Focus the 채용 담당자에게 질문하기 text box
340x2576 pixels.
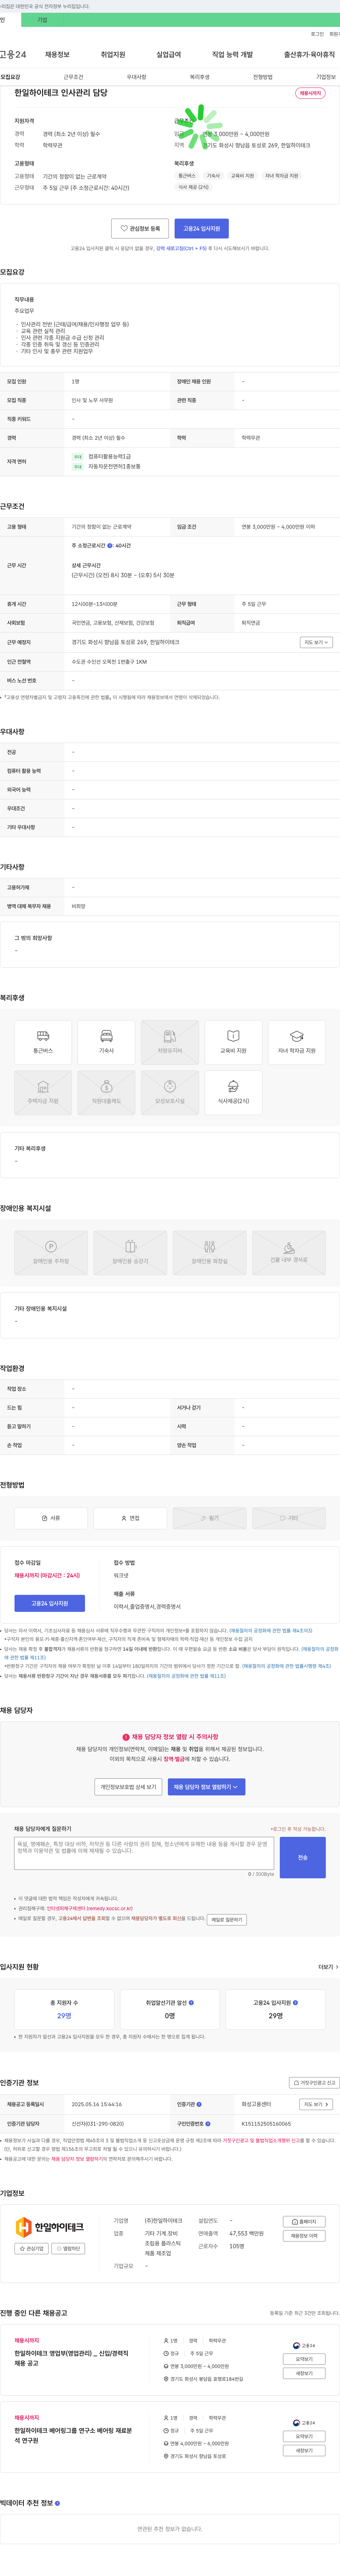(x=144, y=1854)
